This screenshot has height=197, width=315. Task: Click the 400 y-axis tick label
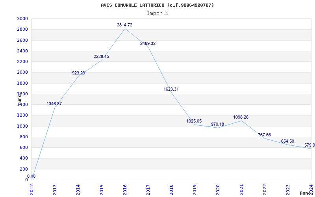click(24, 158)
